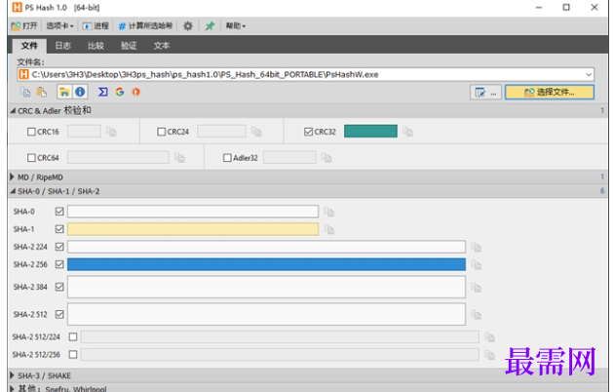The width and height of the screenshot is (614, 392).
Task: Click the blue SHA-2 256 hash field
Action: pyautogui.click(x=266, y=264)
